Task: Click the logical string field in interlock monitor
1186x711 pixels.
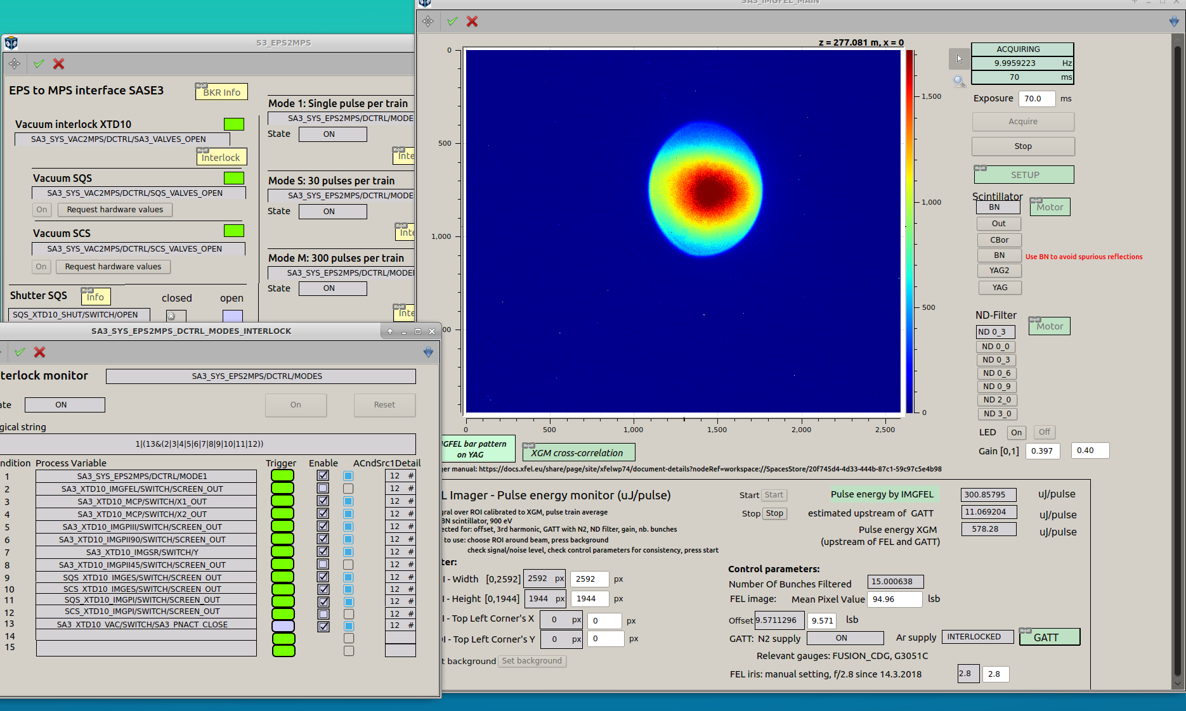Action: [x=207, y=444]
